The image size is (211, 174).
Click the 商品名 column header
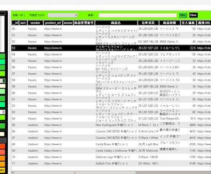[116, 23]
